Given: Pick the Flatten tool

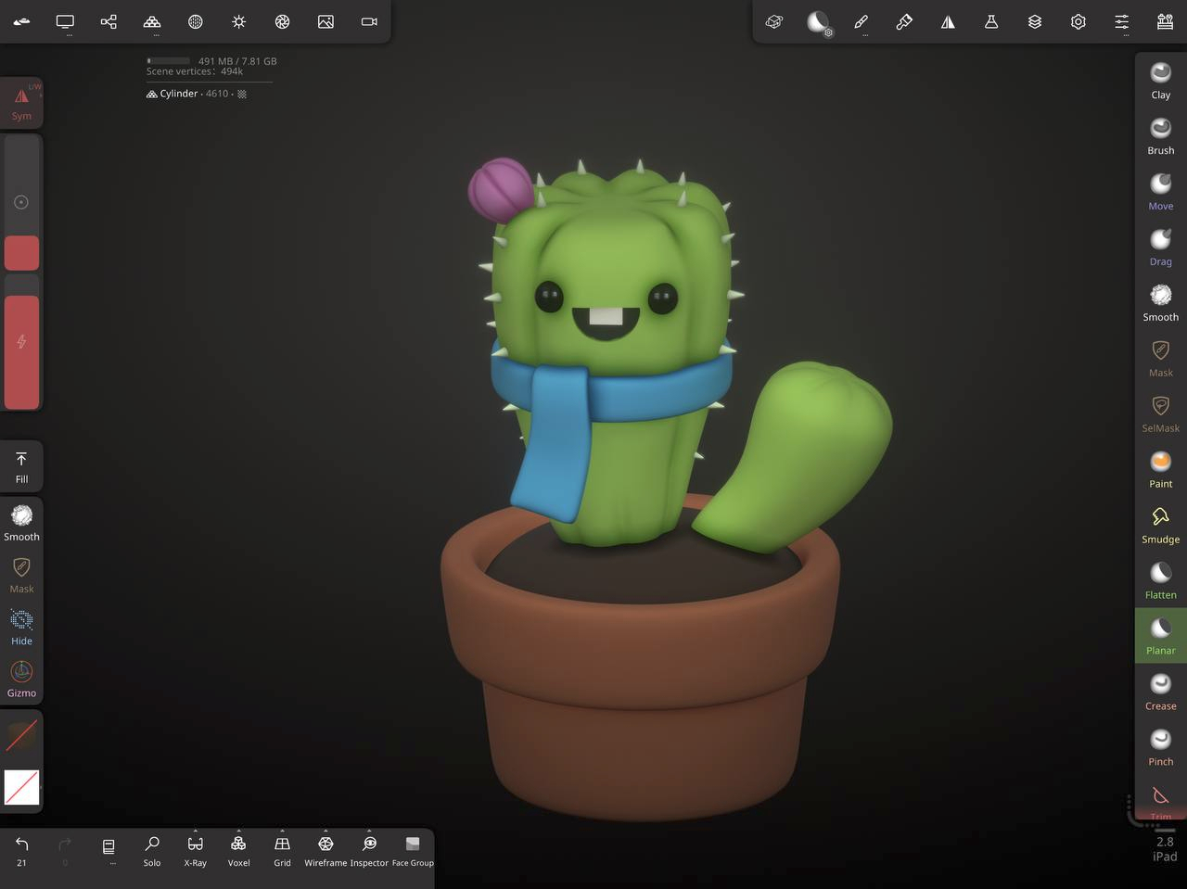Looking at the screenshot, I should 1160,580.
